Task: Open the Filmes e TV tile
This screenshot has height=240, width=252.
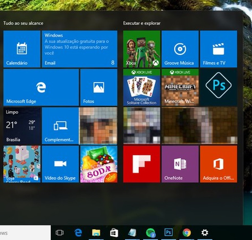Action: pyautogui.click(x=218, y=49)
